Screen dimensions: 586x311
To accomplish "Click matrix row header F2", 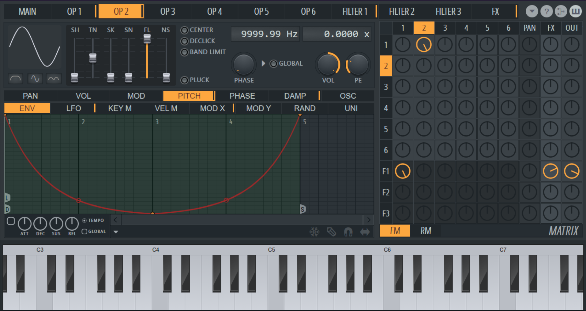I will pos(386,192).
